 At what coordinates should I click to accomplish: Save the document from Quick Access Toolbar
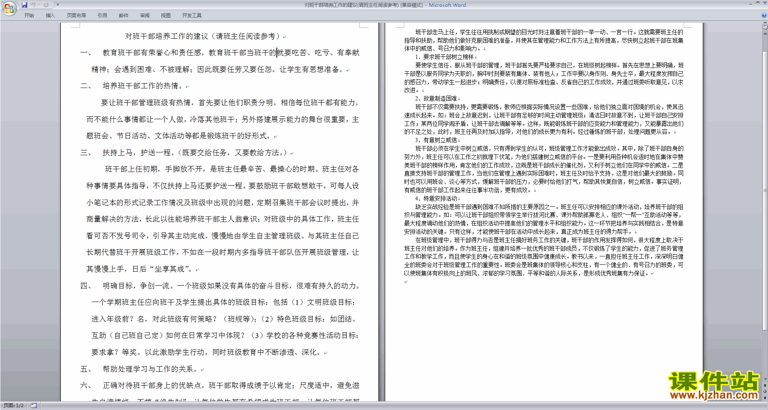pos(24,5)
